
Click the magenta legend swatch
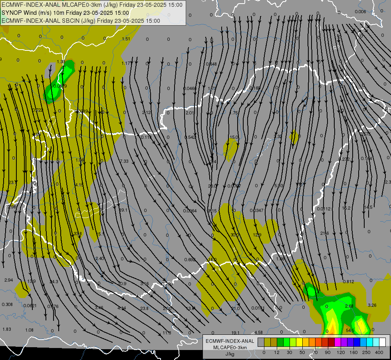click(x=337, y=342)
